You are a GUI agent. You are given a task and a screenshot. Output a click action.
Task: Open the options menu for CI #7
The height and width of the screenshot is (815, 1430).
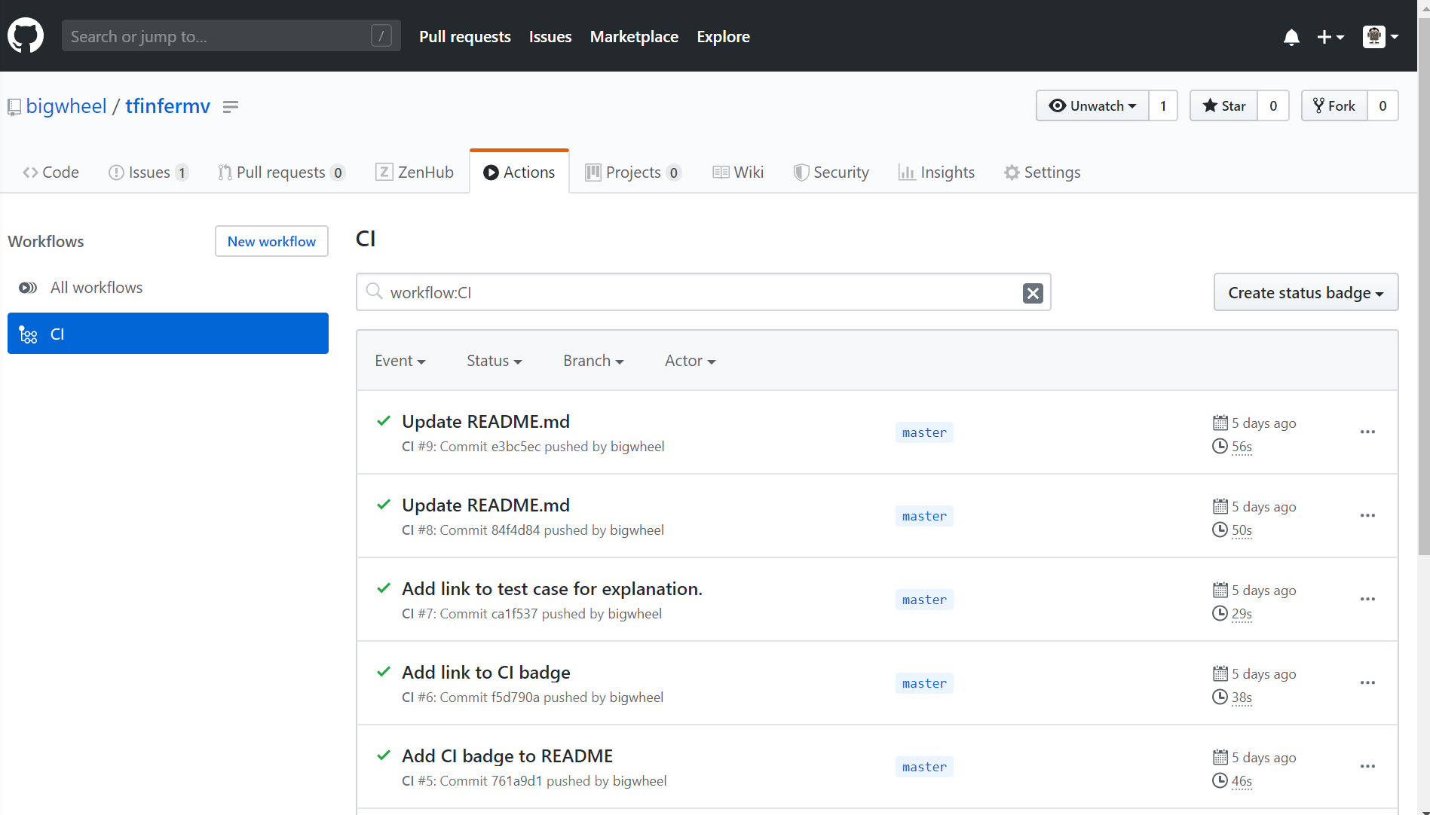tap(1367, 600)
